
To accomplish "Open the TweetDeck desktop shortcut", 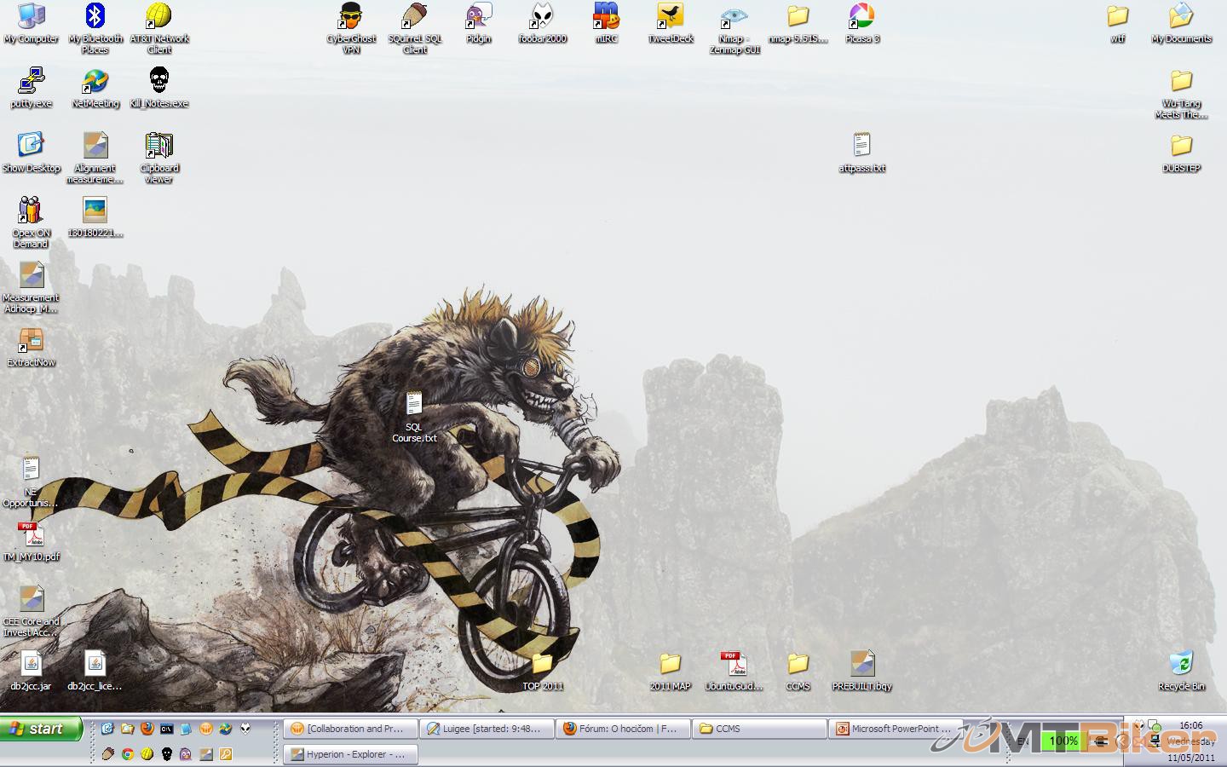I will click(x=670, y=17).
